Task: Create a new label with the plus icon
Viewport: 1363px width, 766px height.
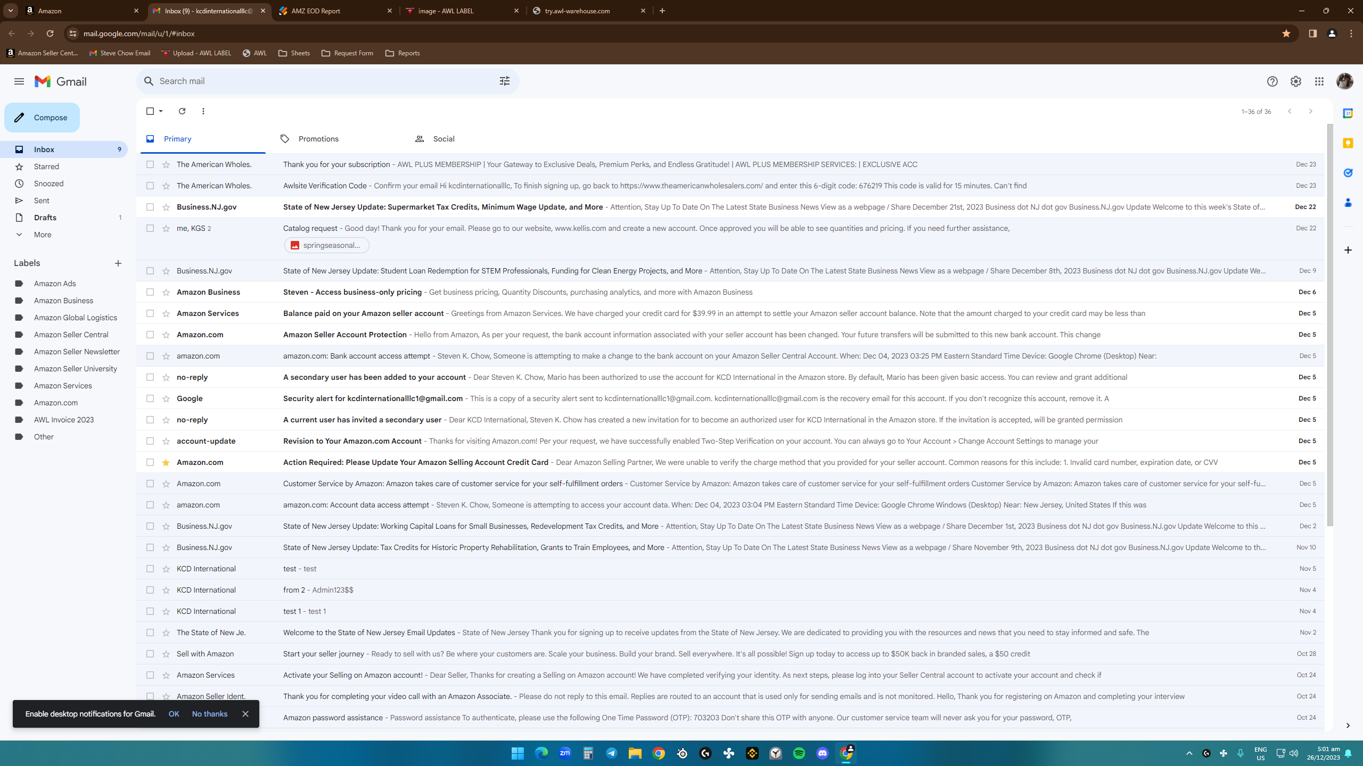Action: [118, 263]
